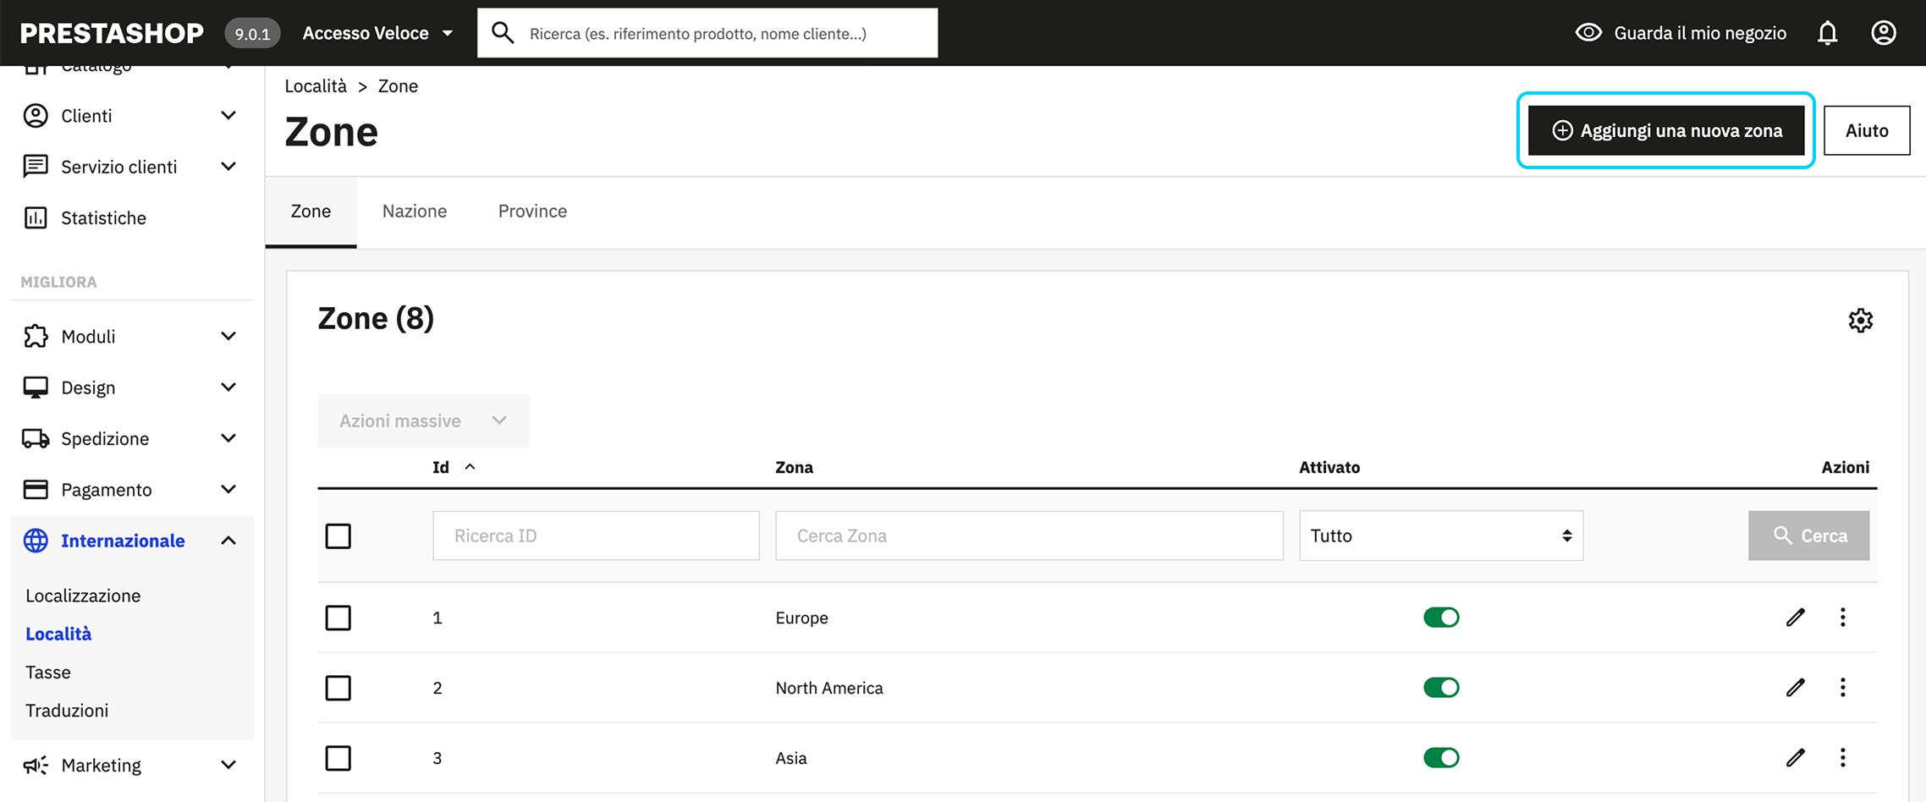Click the Attivato column header

click(1329, 467)
